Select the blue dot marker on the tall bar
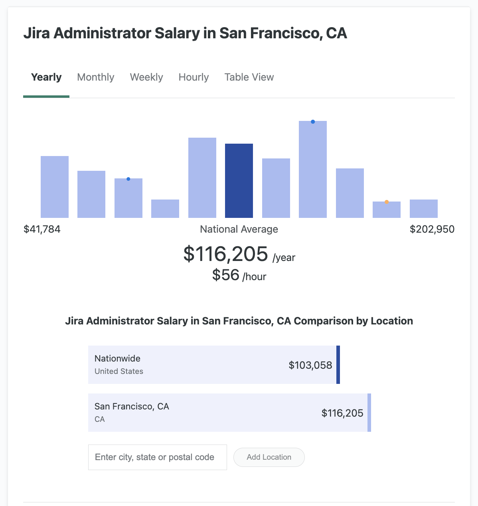 coord(313,121)
